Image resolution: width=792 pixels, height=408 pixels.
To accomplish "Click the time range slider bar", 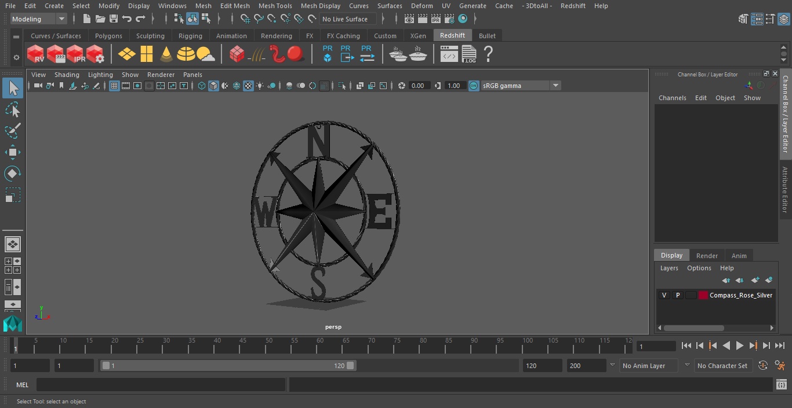I will pyautogui.click(x=228, y=366).
